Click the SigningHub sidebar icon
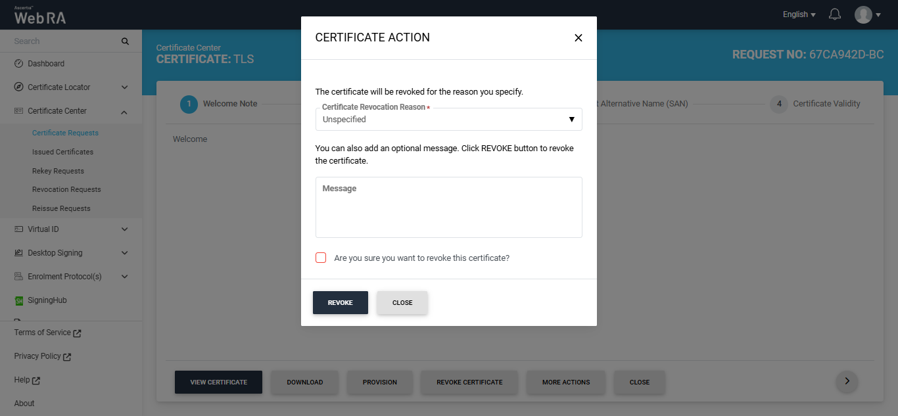The image size is (898, 416). click(x=19, y=300)
